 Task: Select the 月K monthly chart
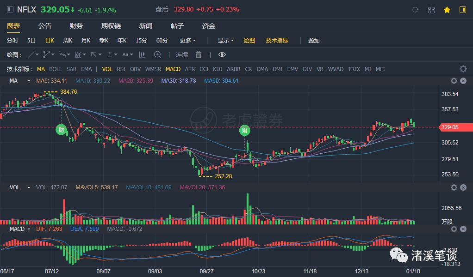click(x=86, y=40)
